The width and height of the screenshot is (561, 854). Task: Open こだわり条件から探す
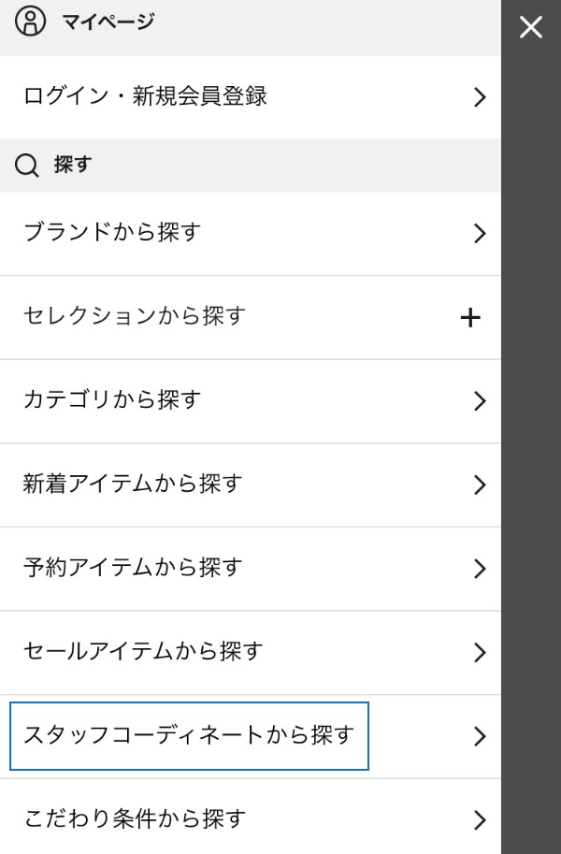[x=135, y=819]
